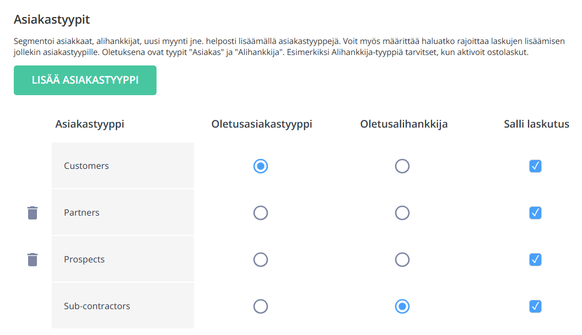Delete the Prospects customer type
Screen dimensions: 582x335
click(x=33, y=260)
